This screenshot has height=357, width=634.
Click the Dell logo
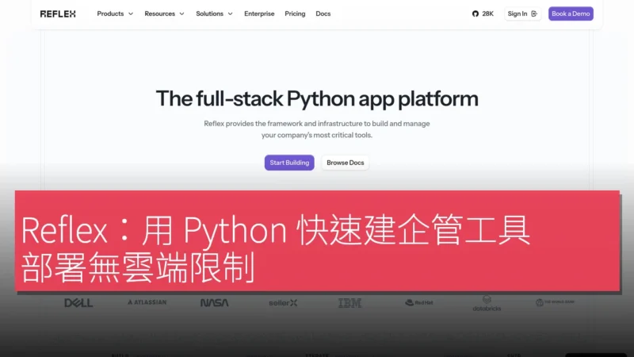pos(78,303)
